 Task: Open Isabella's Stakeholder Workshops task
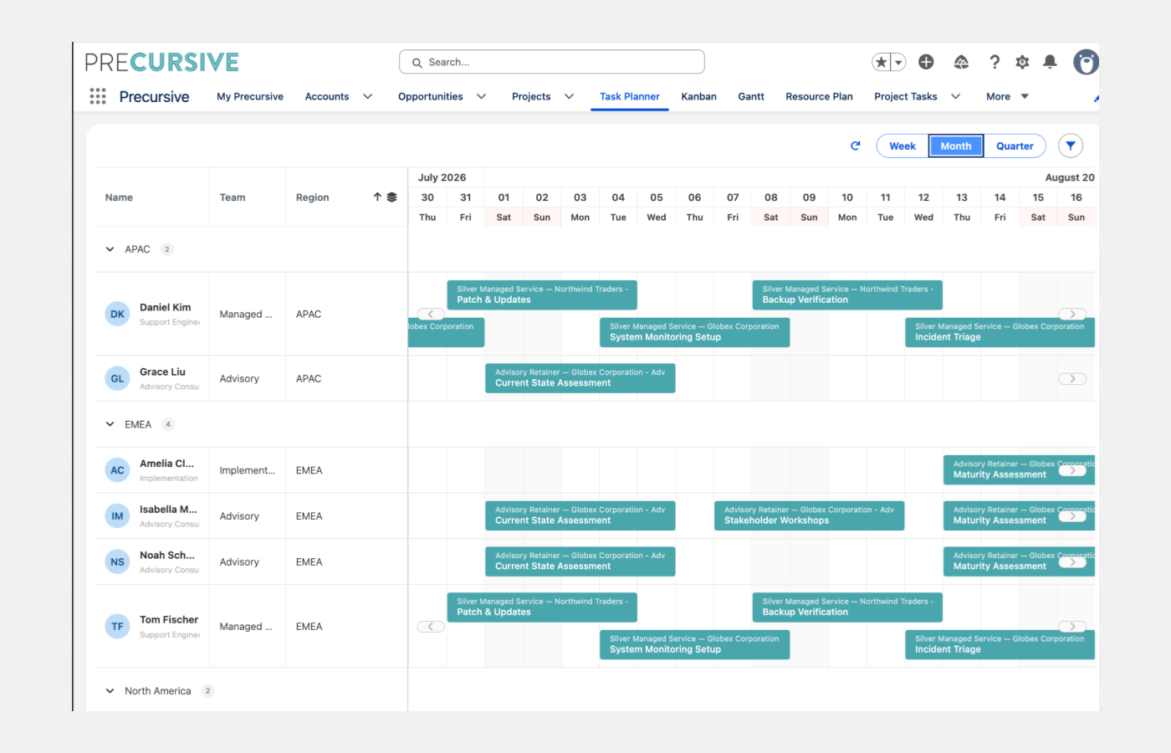pyautogui.click(x=809, y=515)
